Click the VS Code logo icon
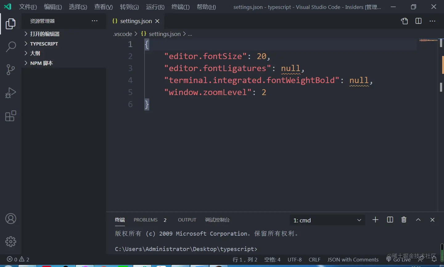This screenshot has width=444, height=267. tap(7, 6)
